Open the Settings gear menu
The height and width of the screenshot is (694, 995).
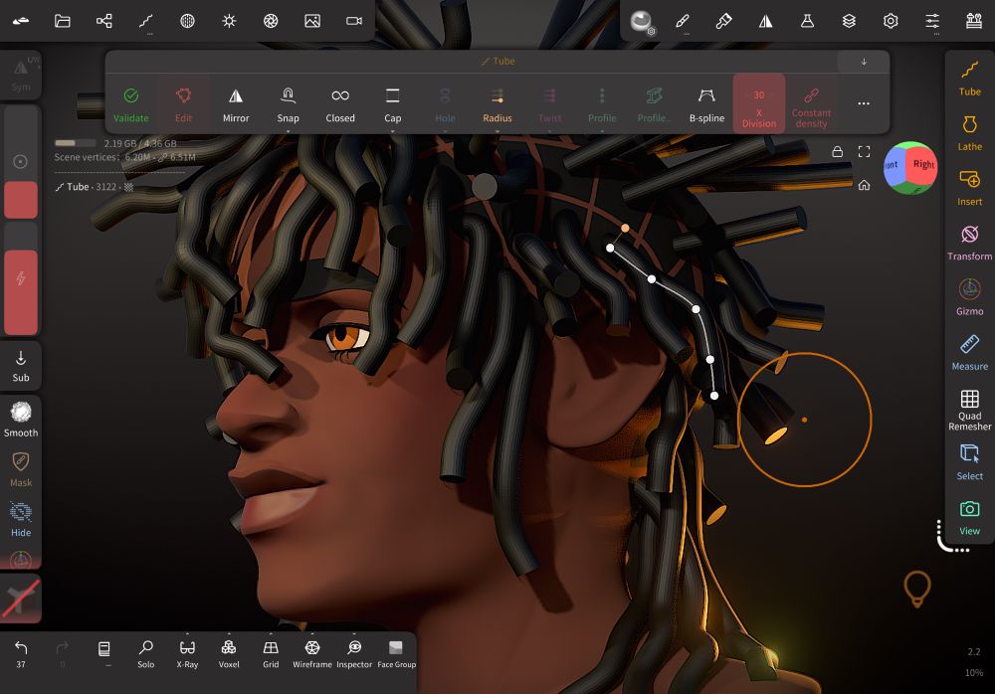tap(891, 21)
